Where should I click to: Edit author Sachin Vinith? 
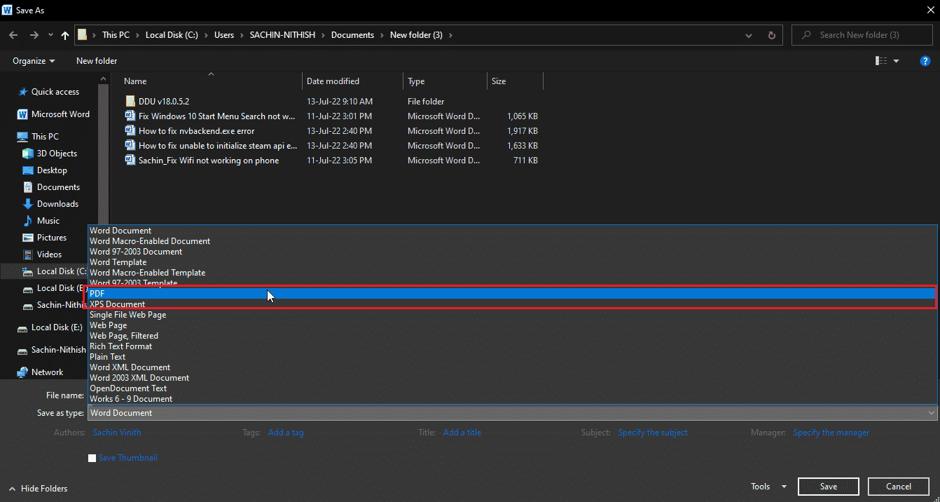point(118,433)
